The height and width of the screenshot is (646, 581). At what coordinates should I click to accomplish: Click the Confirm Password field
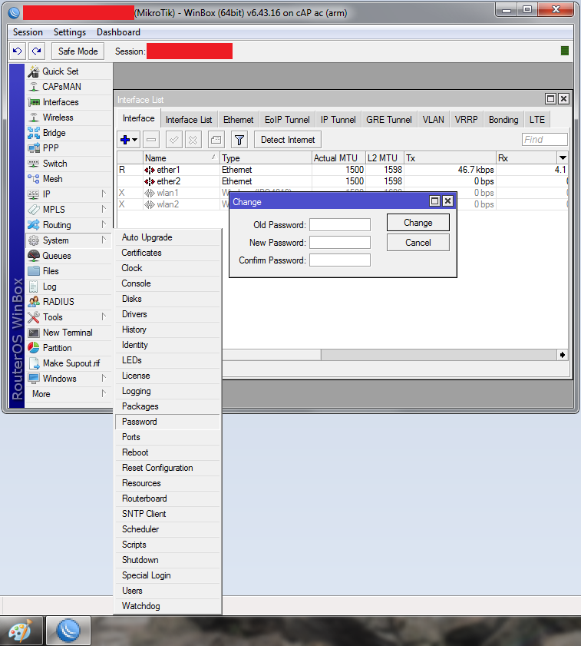click(x=340, y=260)
